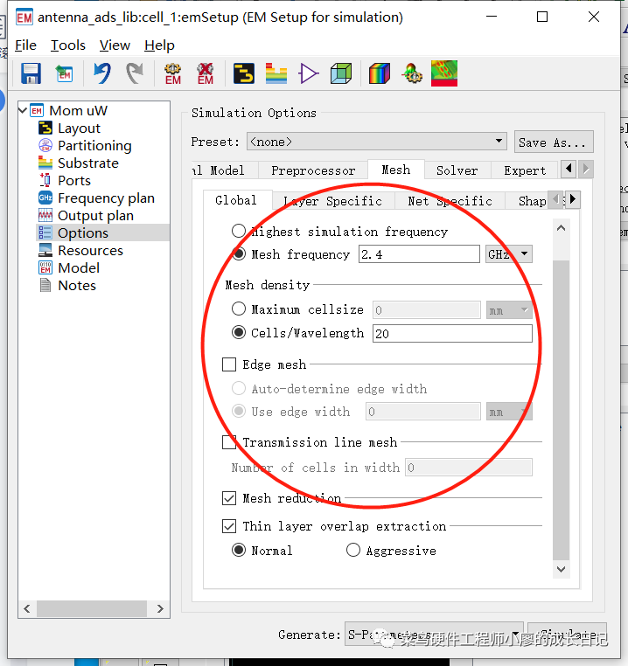Open layout view from toolbar icon
The image size is (628, 666).
[x=244, y=73]
